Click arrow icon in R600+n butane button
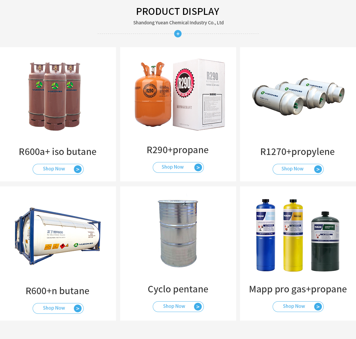356x339 pixels. 78,308
